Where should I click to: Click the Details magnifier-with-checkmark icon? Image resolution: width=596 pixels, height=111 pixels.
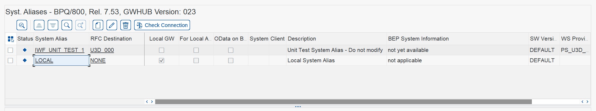pyautogui.click(x=22, y=25)
